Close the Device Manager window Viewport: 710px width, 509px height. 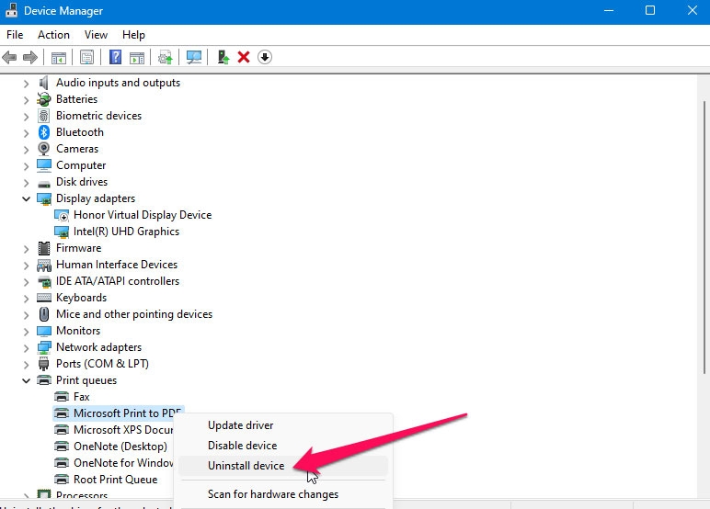click(x=692, y=10)
